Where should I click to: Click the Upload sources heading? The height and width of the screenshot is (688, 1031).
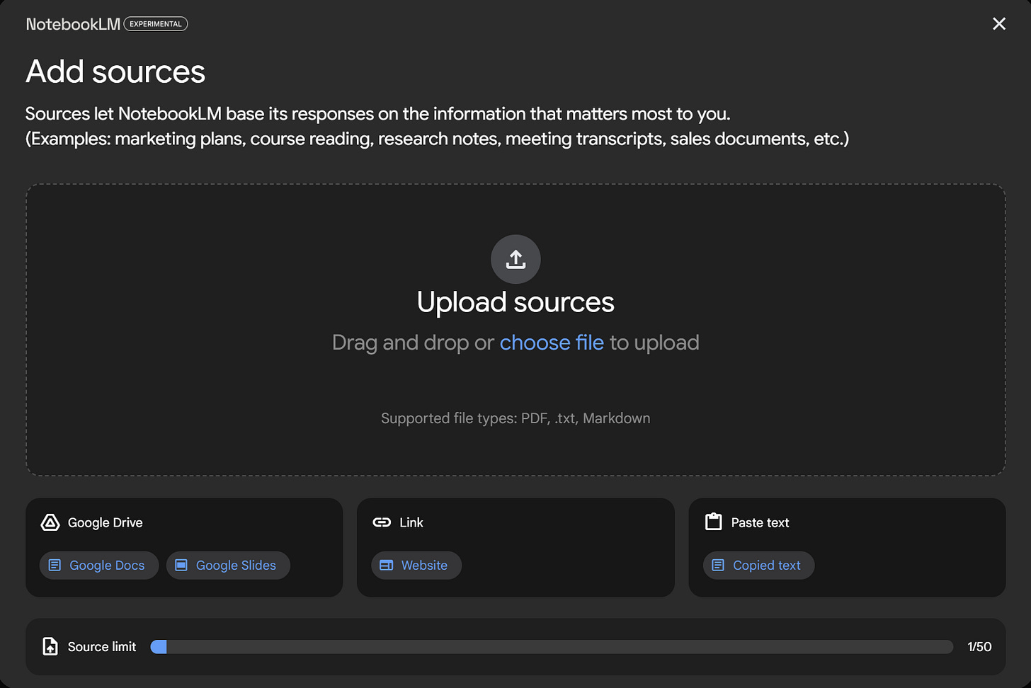515,302
